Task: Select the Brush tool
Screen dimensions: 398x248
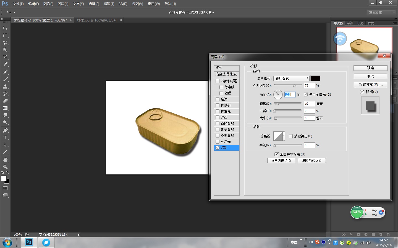Action: pos(5,79)
